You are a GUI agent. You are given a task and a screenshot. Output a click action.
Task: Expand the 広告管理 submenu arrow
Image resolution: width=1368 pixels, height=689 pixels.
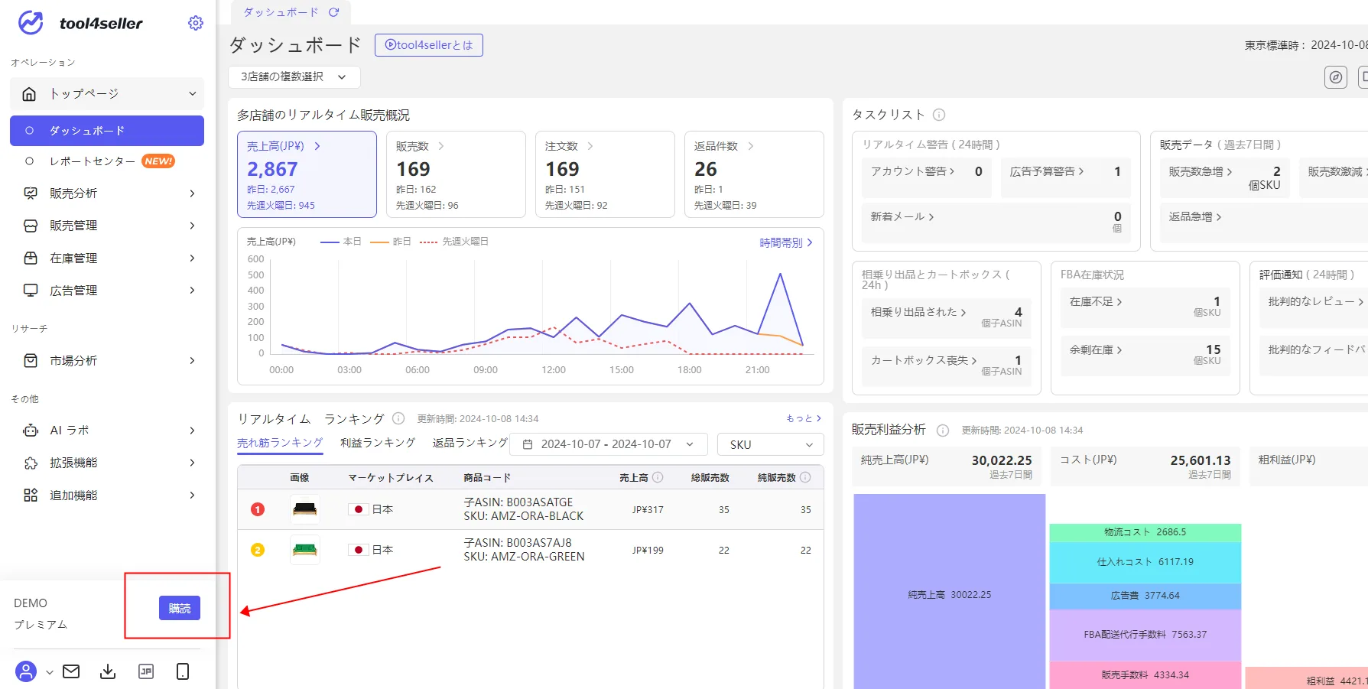(x=192, y=291)
